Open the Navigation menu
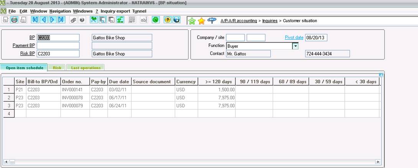418x168 pixels. point(60,11)
